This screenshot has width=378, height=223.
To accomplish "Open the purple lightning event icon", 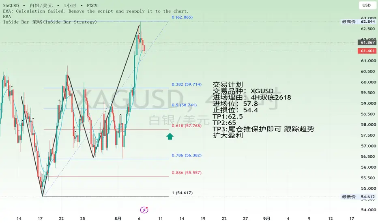I will pyautogui.click(x=144, y=210).
